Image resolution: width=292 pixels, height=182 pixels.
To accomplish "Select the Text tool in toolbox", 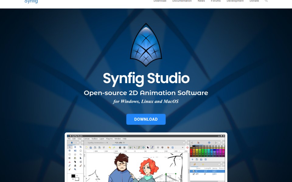I will click(x=75, y=166).
